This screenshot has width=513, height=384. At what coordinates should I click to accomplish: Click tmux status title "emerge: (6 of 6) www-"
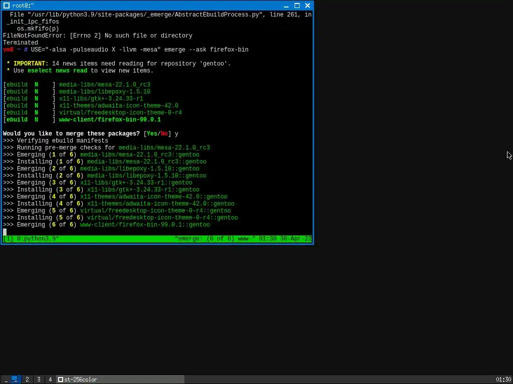(x=215, y=238)
